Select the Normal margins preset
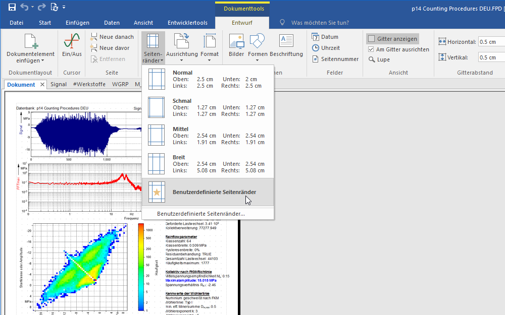 pos(208,79)
